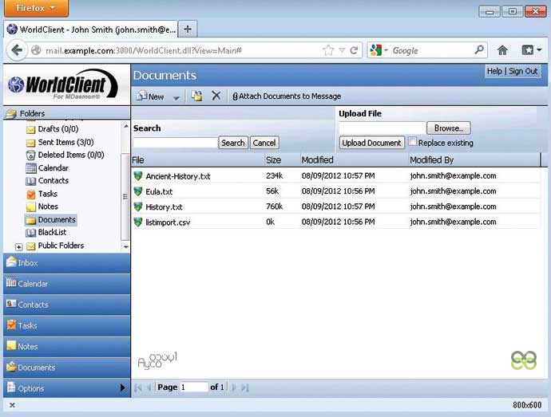The image size is (551, 417).
Task: Click the Calendar folder icon in tree
Action: [31, 168]
